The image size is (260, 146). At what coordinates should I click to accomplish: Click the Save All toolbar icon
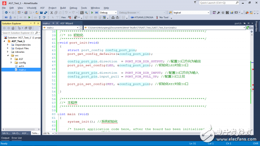[45, 13]
